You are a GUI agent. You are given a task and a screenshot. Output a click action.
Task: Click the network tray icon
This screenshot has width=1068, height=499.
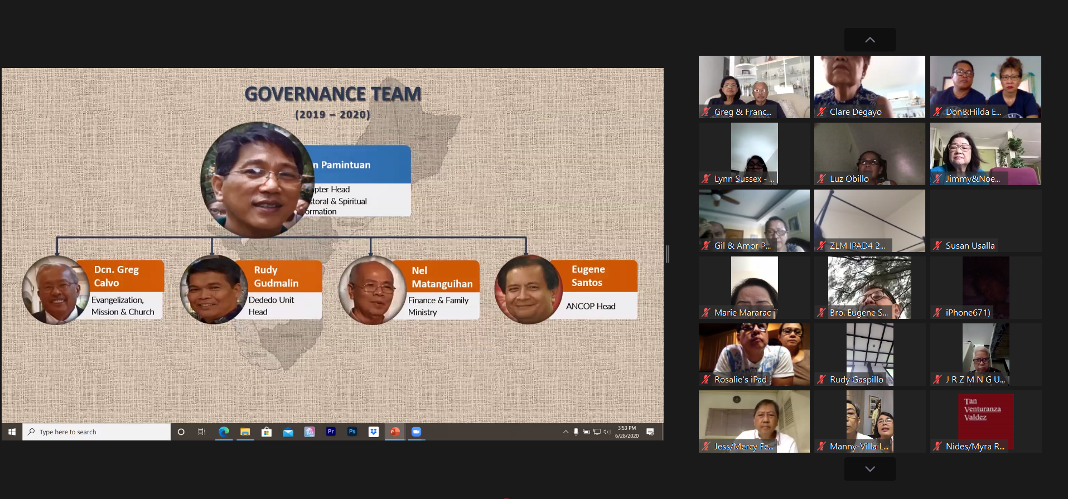coord(597,432)
